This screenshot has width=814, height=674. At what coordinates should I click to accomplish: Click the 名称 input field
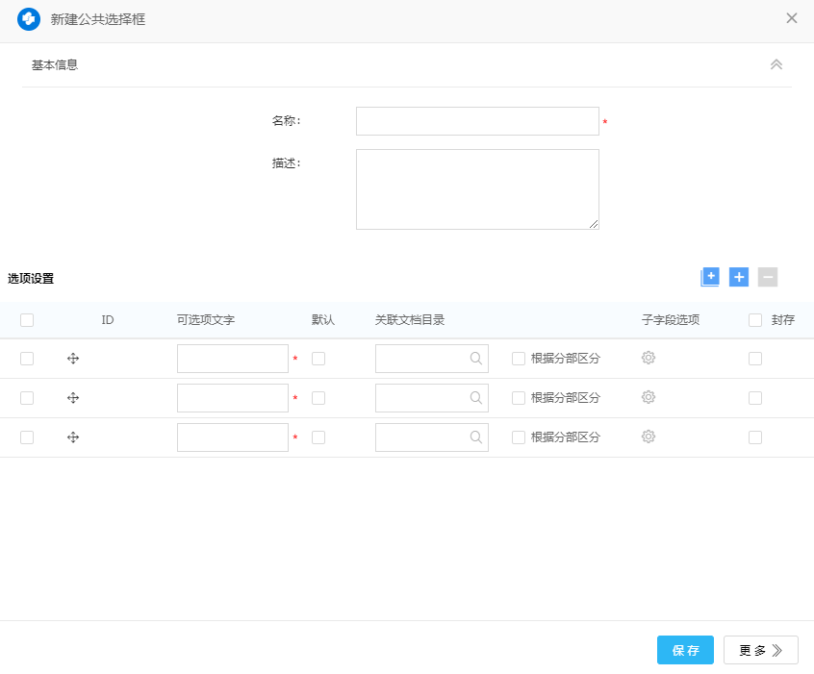coord(477,121)
